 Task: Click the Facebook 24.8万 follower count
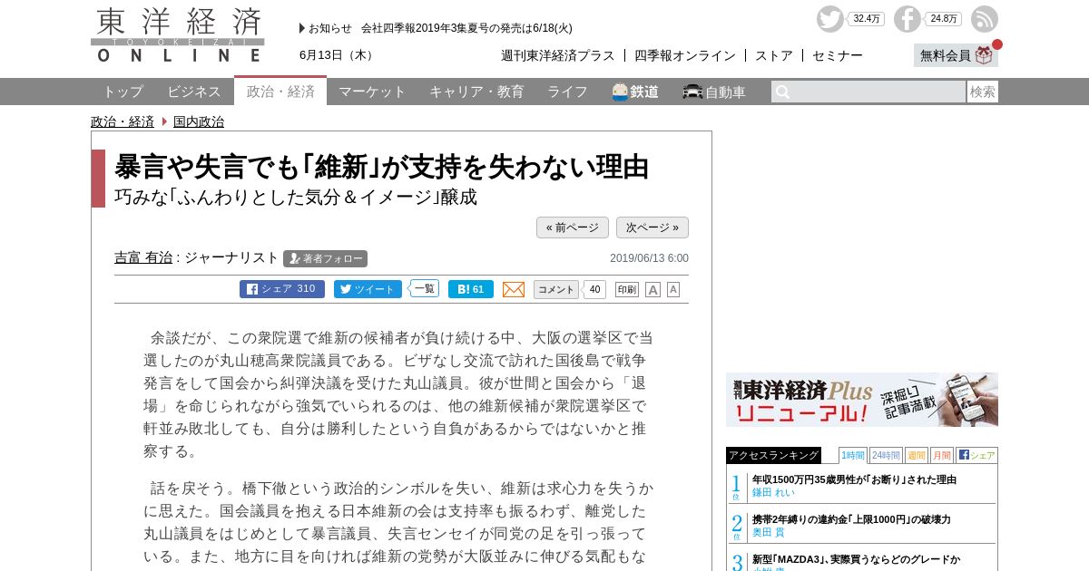[x=944, y=19]
